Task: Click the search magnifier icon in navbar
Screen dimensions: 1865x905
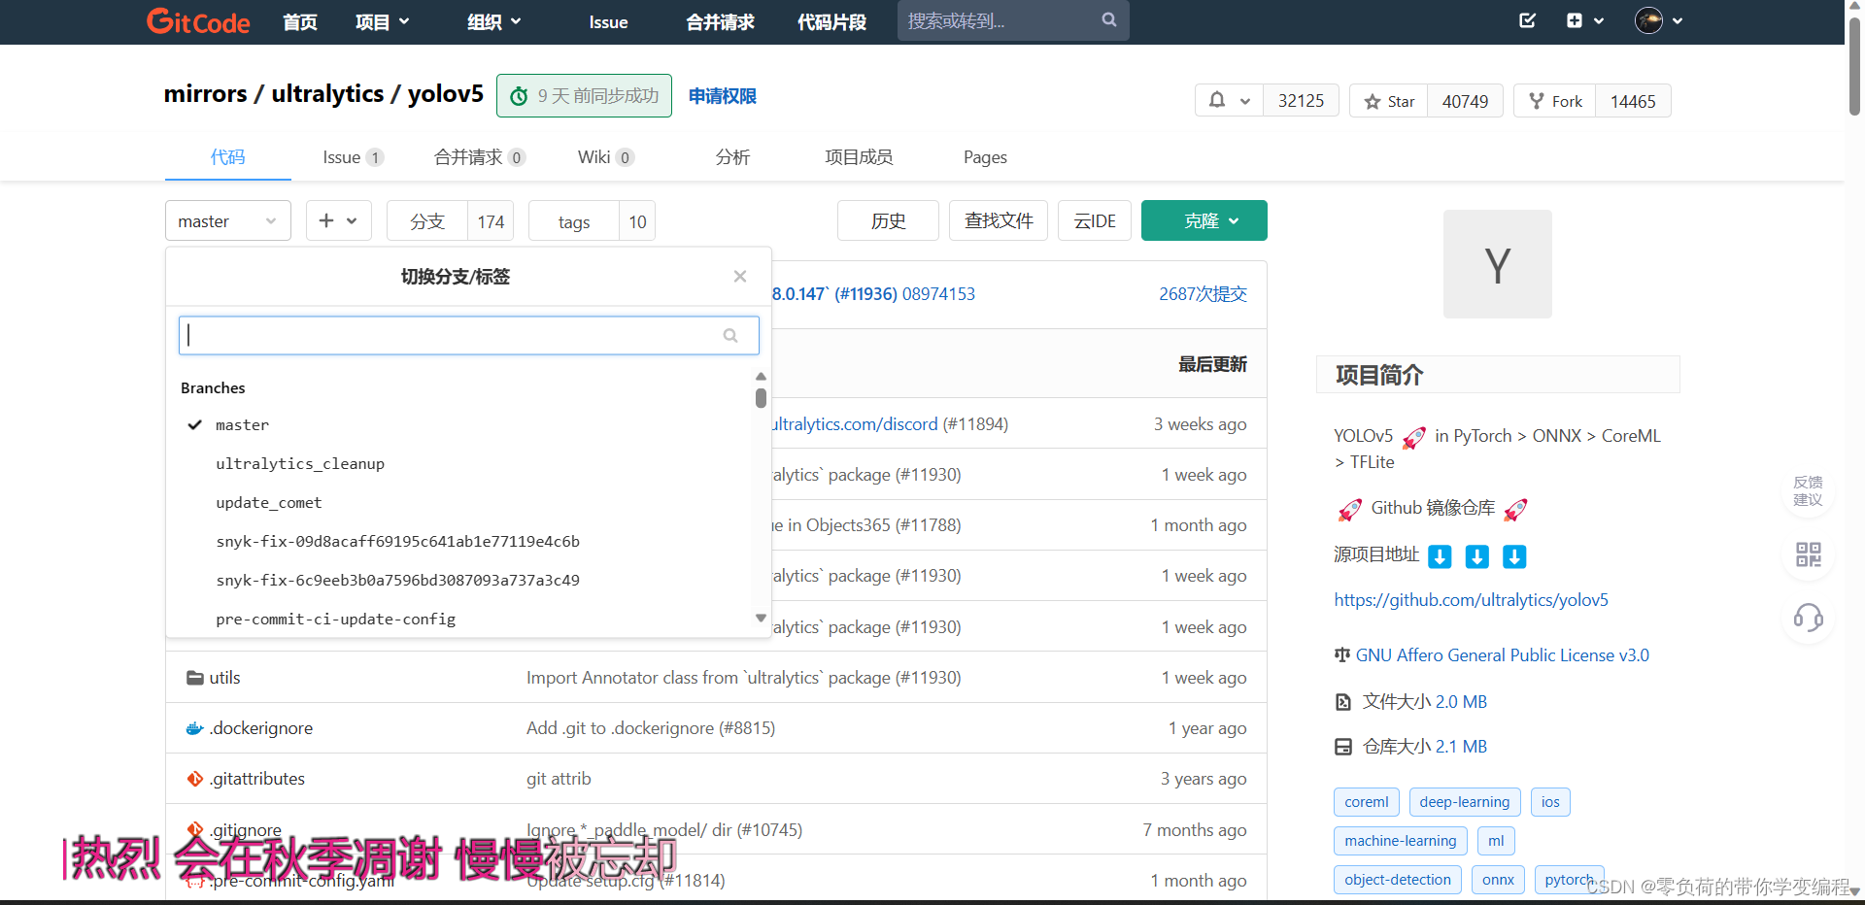Action: click(x=1109, y=19)
